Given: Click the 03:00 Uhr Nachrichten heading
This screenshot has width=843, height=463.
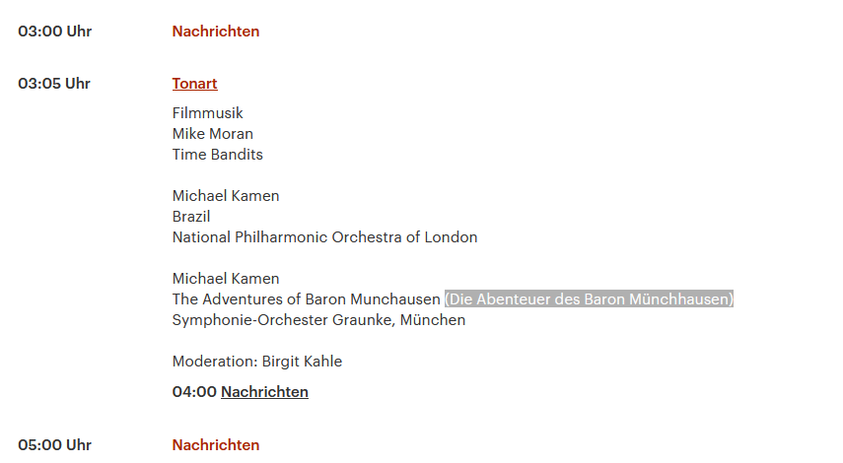Looking at the screenshot, I should pos(216,32).
